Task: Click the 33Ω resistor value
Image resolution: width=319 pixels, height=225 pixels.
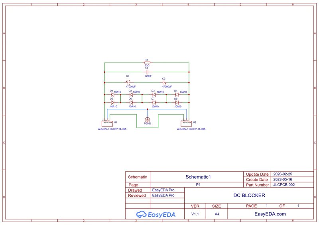Action: click(147, 66)
